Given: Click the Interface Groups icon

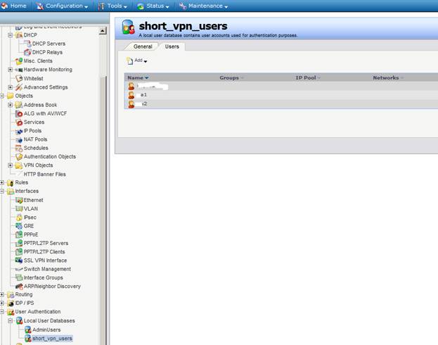Looking at the screenshot, I should click(x=19, y=277).
